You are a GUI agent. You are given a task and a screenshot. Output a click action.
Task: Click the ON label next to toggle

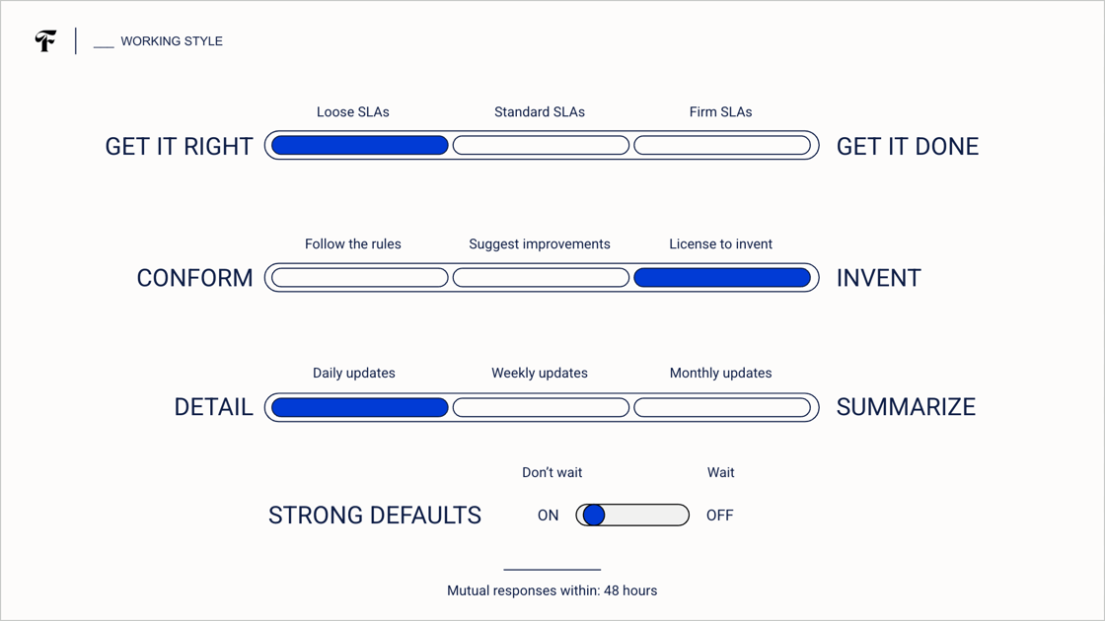548,516
